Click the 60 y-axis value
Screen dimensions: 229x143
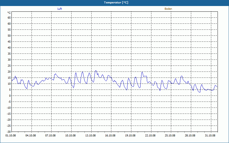[x=9, y=24]
